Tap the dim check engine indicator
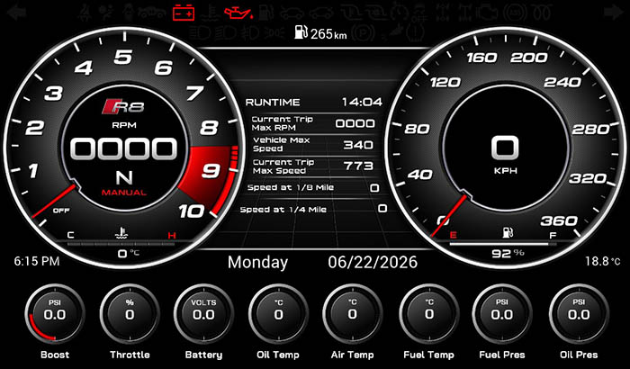This screenshot has width=630, height=369. click(x=488, y=13)
